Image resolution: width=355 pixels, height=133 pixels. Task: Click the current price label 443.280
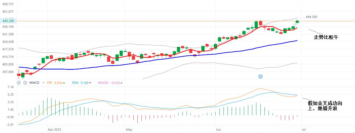pyautogui.click(x=8, y=21)
